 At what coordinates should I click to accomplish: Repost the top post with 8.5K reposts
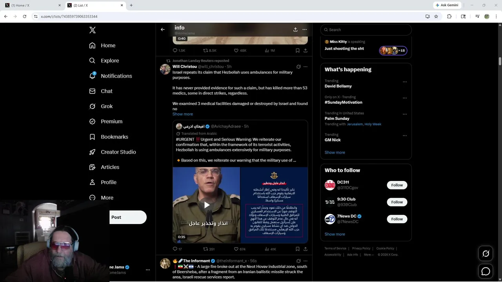pyautogui.click(x=209, y=51)
